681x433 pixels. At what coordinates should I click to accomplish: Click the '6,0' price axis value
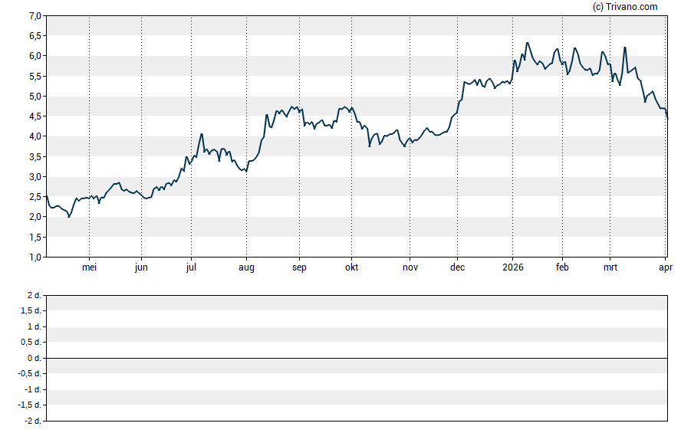pyautogui.click(x=35, y=56)
